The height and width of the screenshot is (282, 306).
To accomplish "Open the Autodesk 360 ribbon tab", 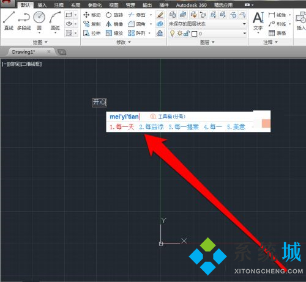I will coord(192,5).
